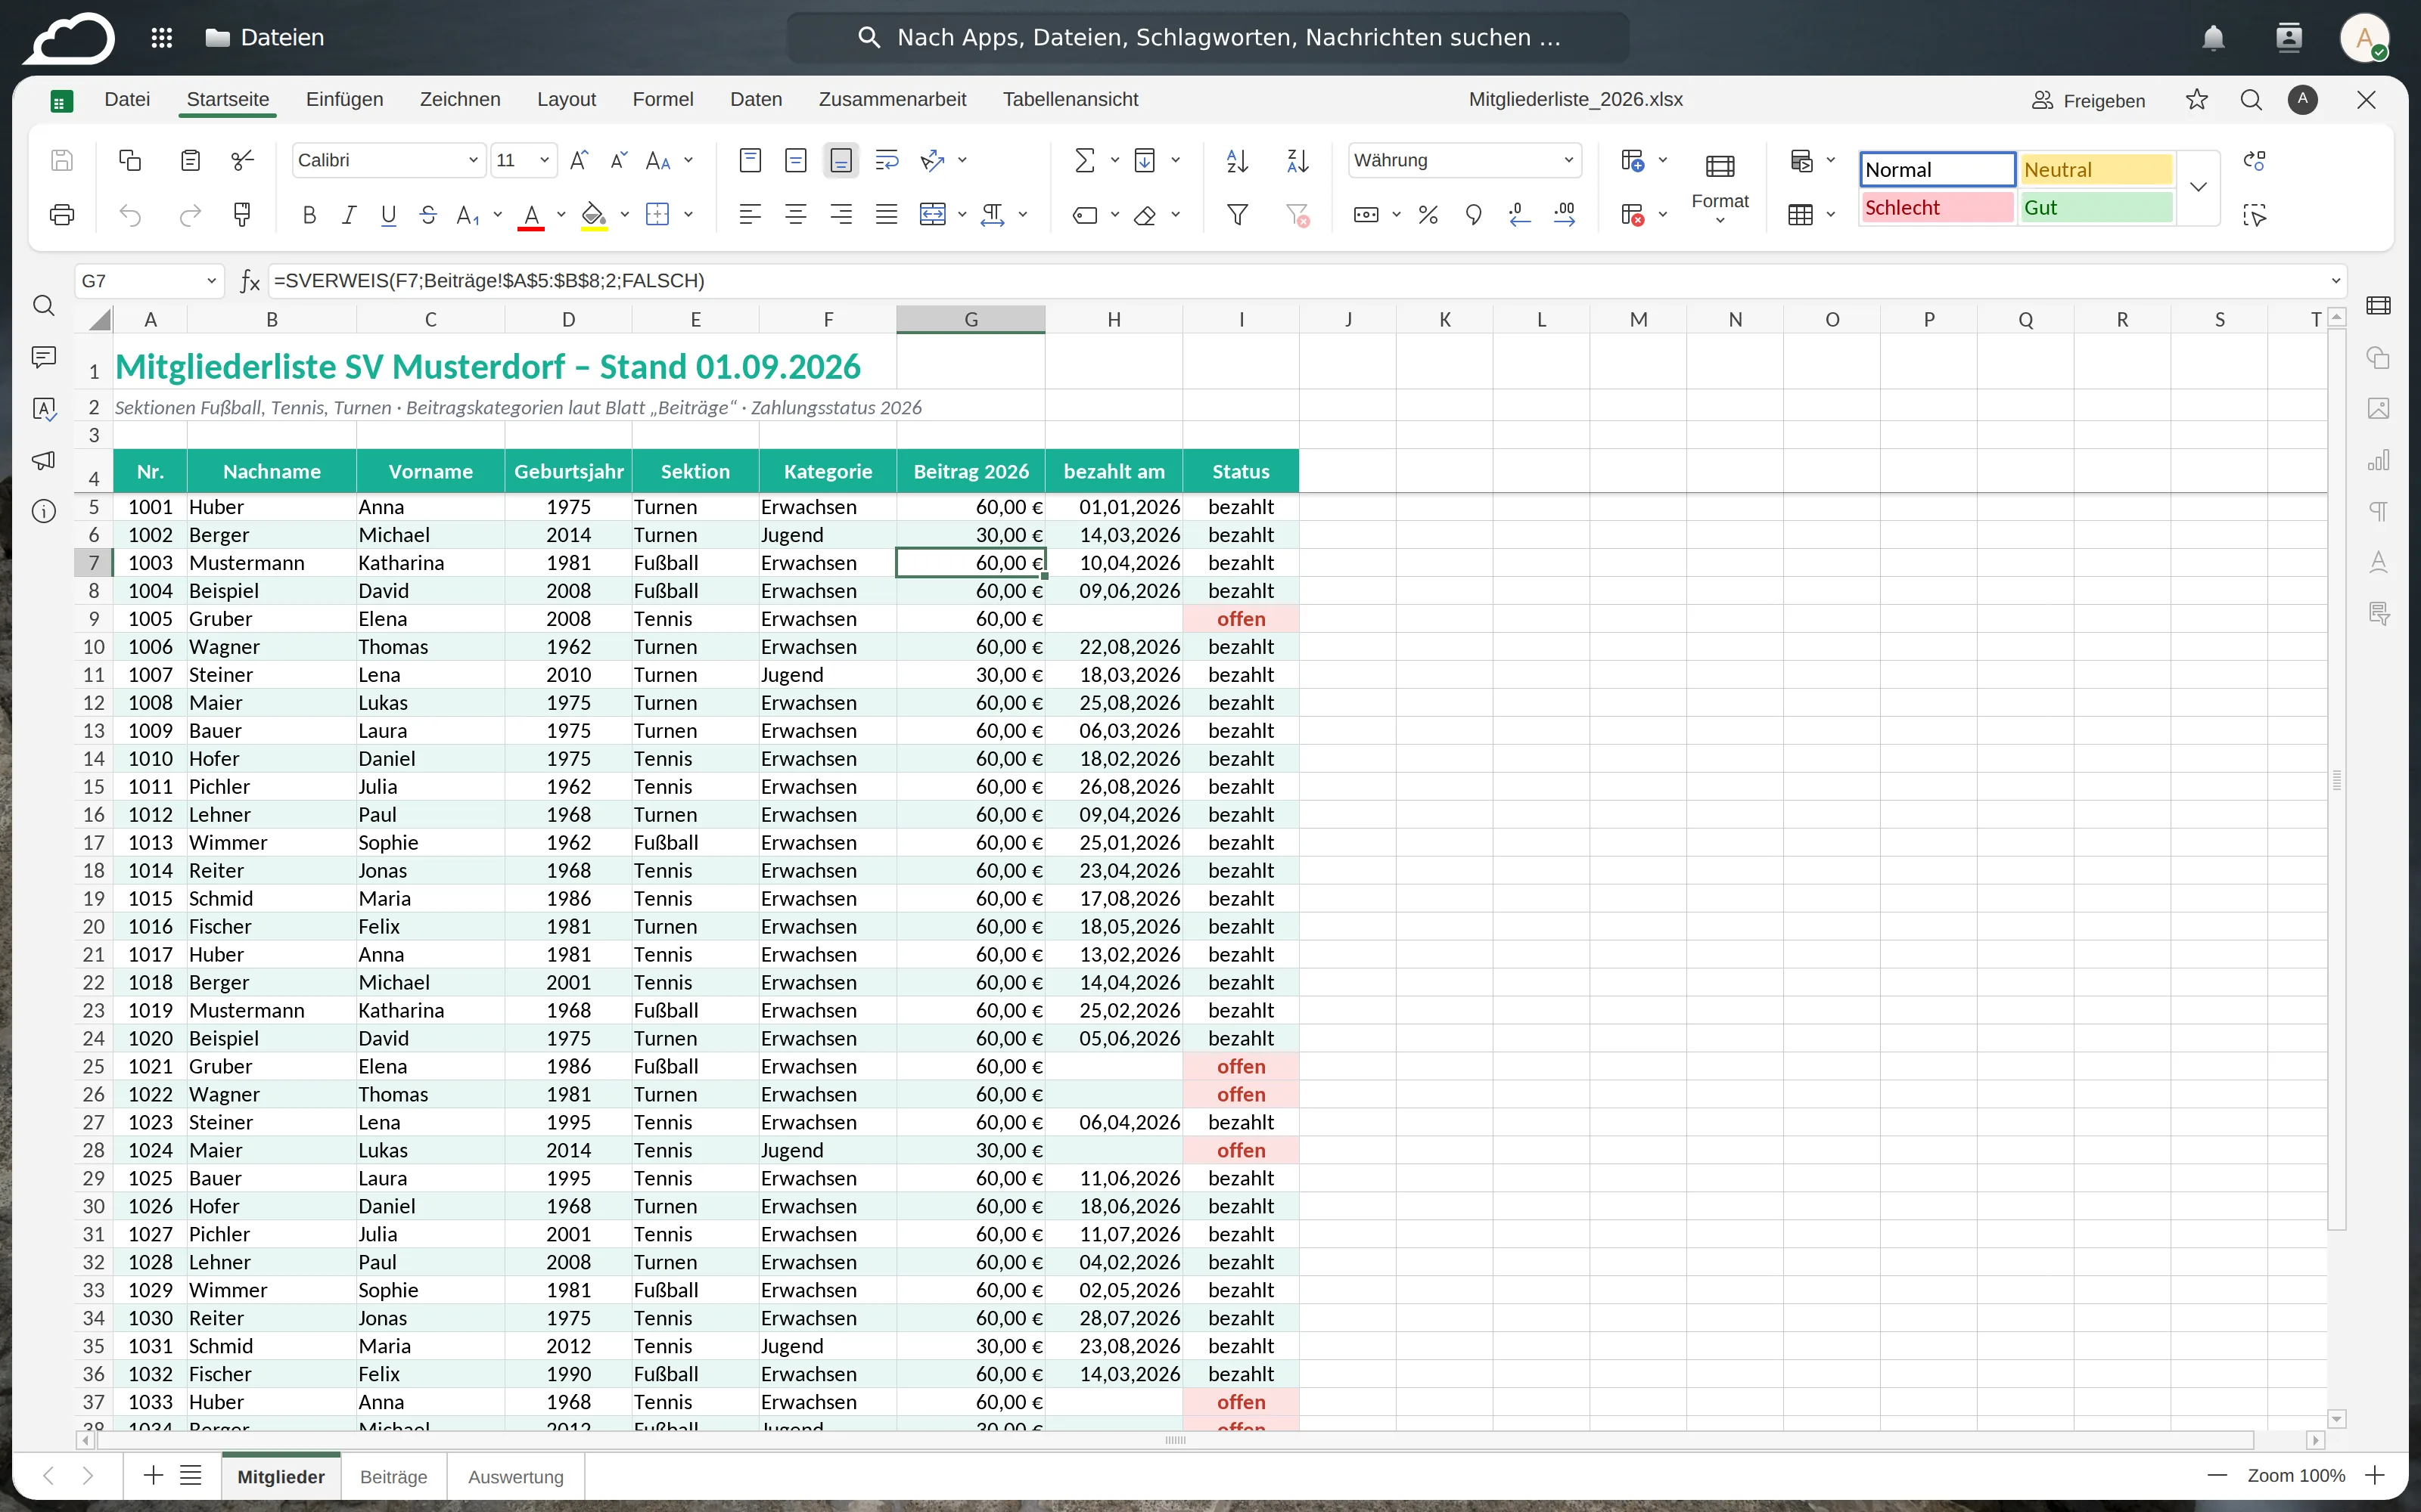Click the Freigeben share button
Screen dimensions: 2421x1512
(x=2088, y=101)
